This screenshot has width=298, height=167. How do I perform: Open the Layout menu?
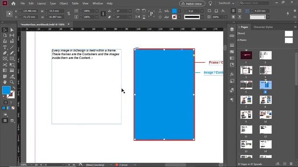pyautogui.click(x=41, y=3)
